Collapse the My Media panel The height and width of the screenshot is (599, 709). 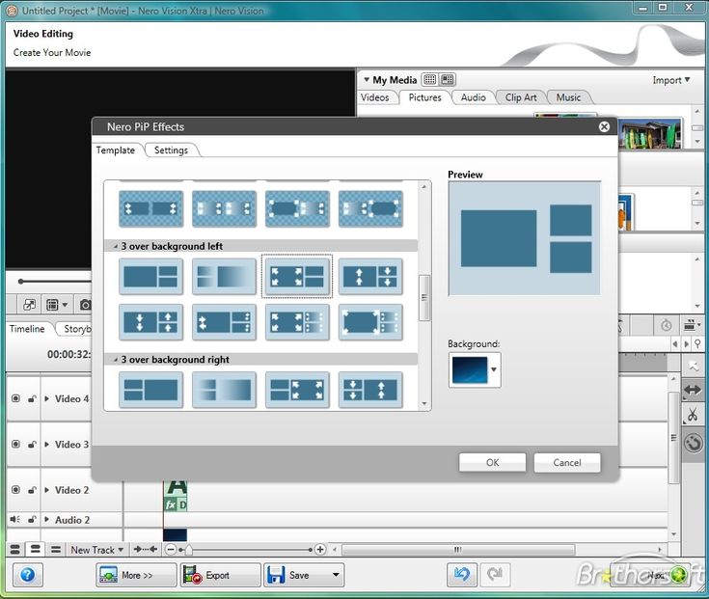(x=367, y=80)
